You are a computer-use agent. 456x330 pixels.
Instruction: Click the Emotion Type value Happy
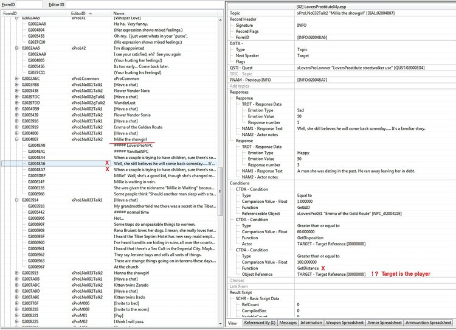303,153
